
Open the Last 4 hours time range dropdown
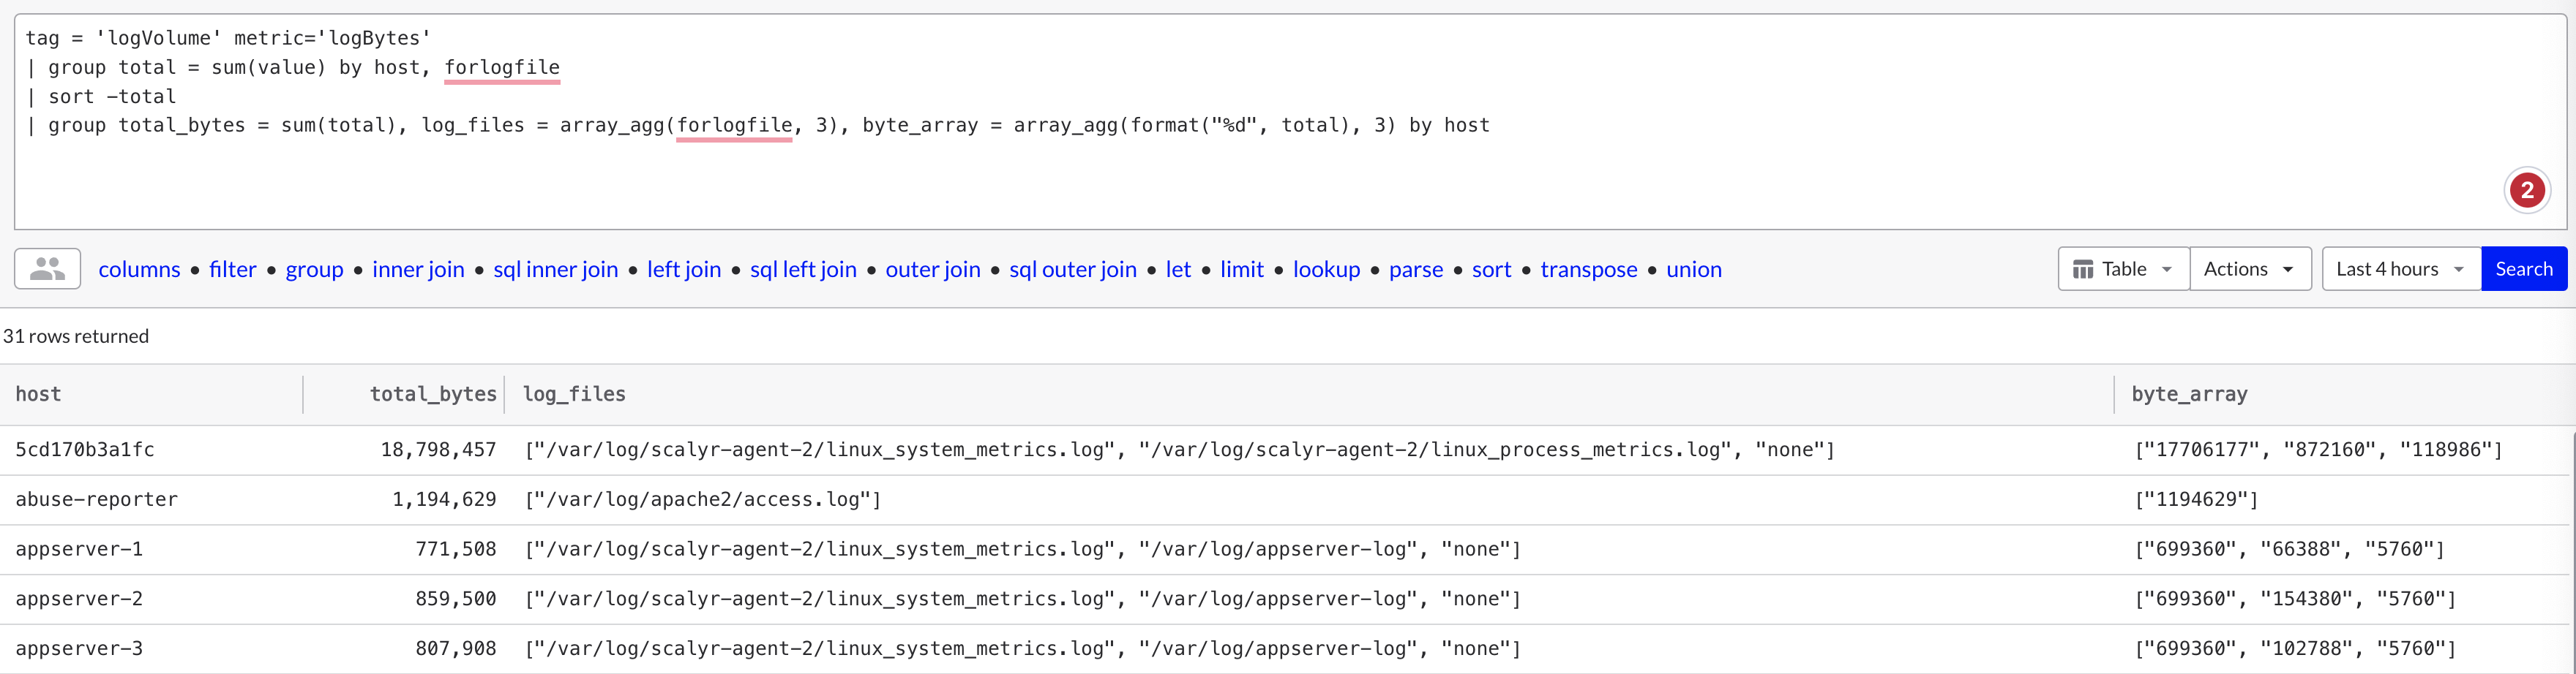2401,268
